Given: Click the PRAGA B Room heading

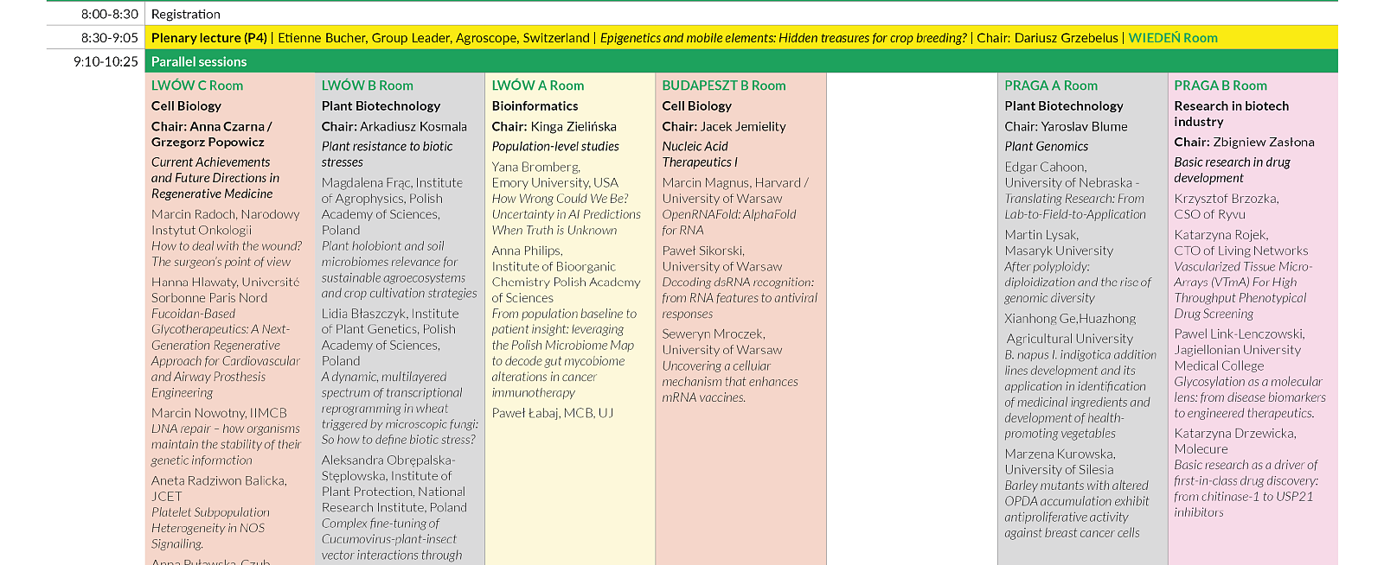Looking at the screenshot, I should (x=1221, y=86).
